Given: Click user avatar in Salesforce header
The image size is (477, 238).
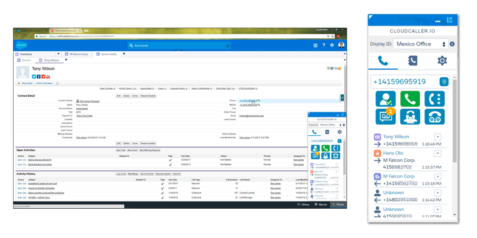Looking at the screenshot, I should click(x=341, y=45).
